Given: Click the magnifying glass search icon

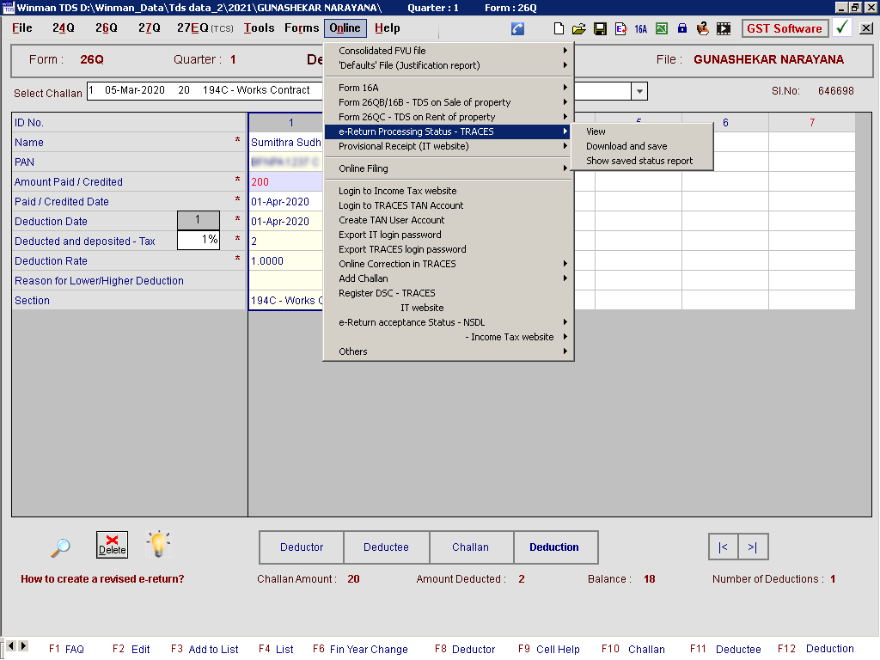Looking at the screenshot, I should coord(60,547).
